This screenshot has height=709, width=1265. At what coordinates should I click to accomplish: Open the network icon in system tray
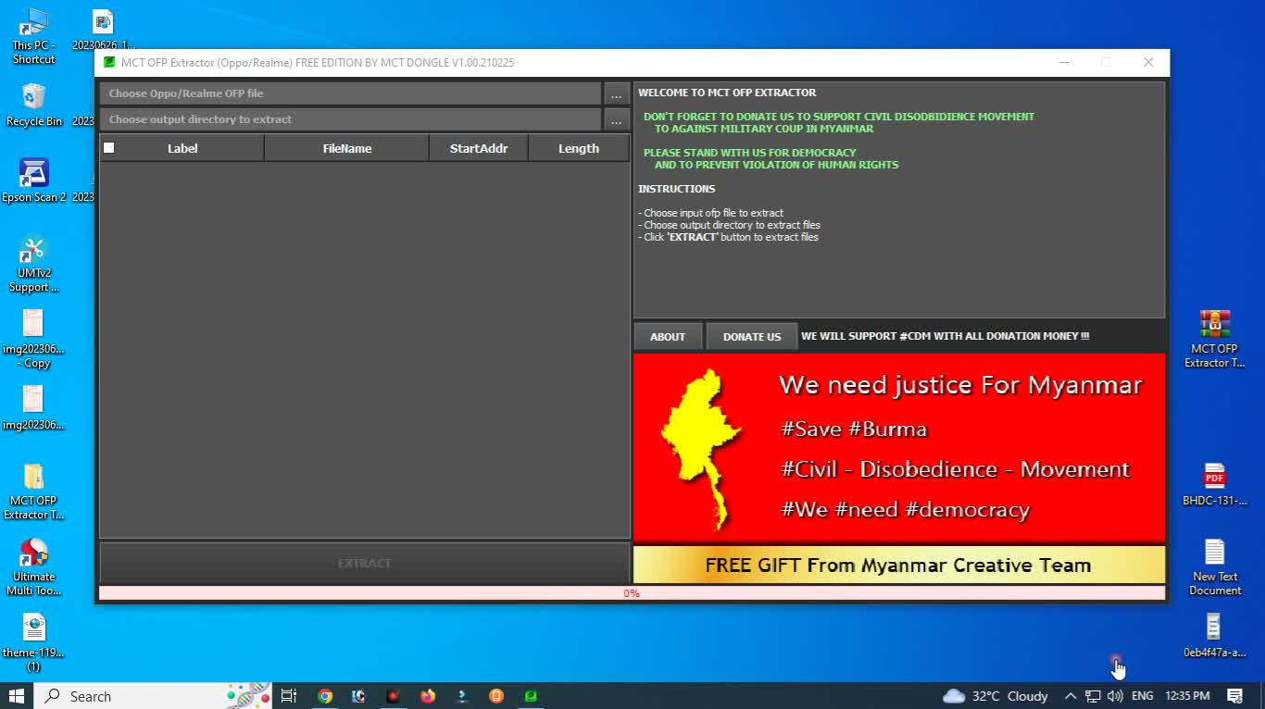[x=1093, y=696]
